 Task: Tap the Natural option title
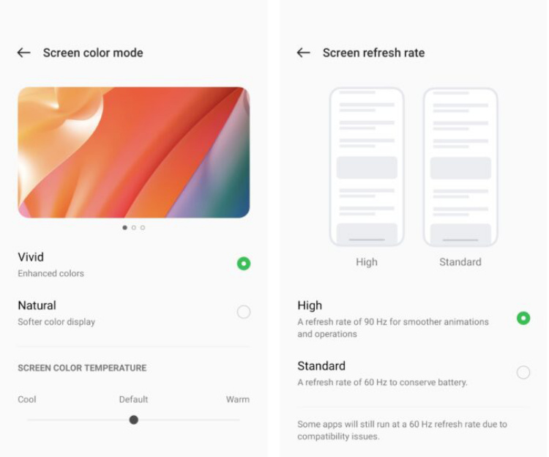[x=37, y=305]
